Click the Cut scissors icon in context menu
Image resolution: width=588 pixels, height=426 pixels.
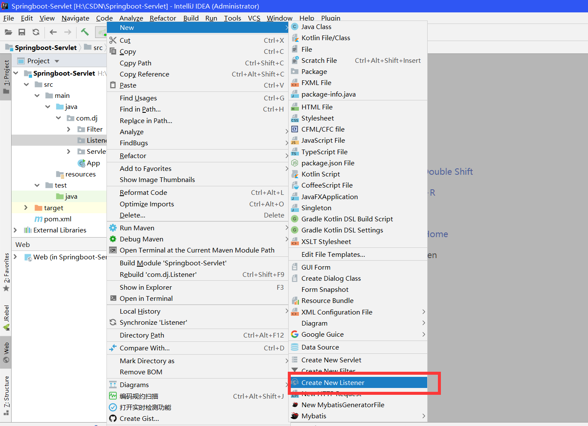pos(113,40)
